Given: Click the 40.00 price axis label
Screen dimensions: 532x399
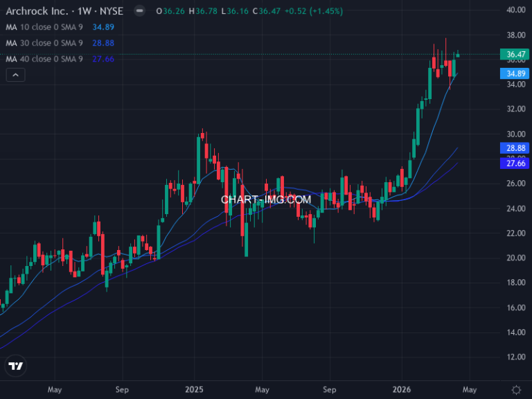Looking at the screenshot, I should tap(516, 10).
